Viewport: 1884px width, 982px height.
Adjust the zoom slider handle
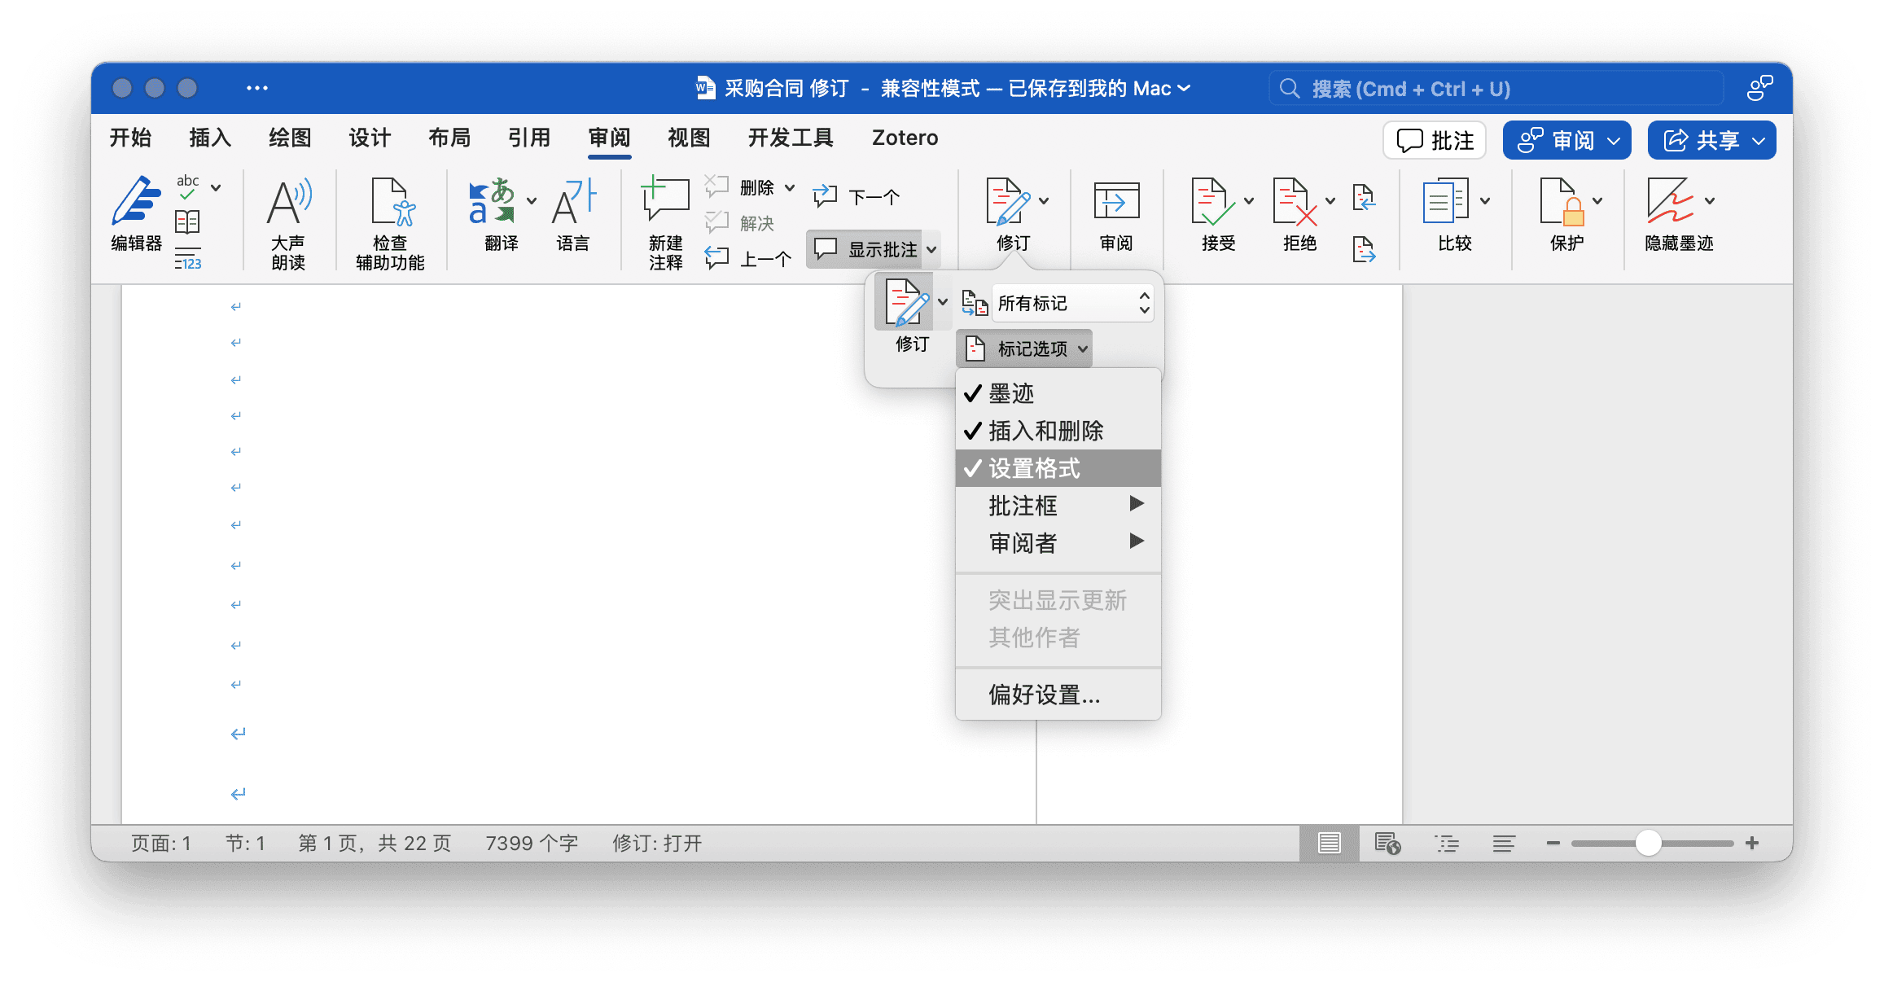tap(1648, 843)
